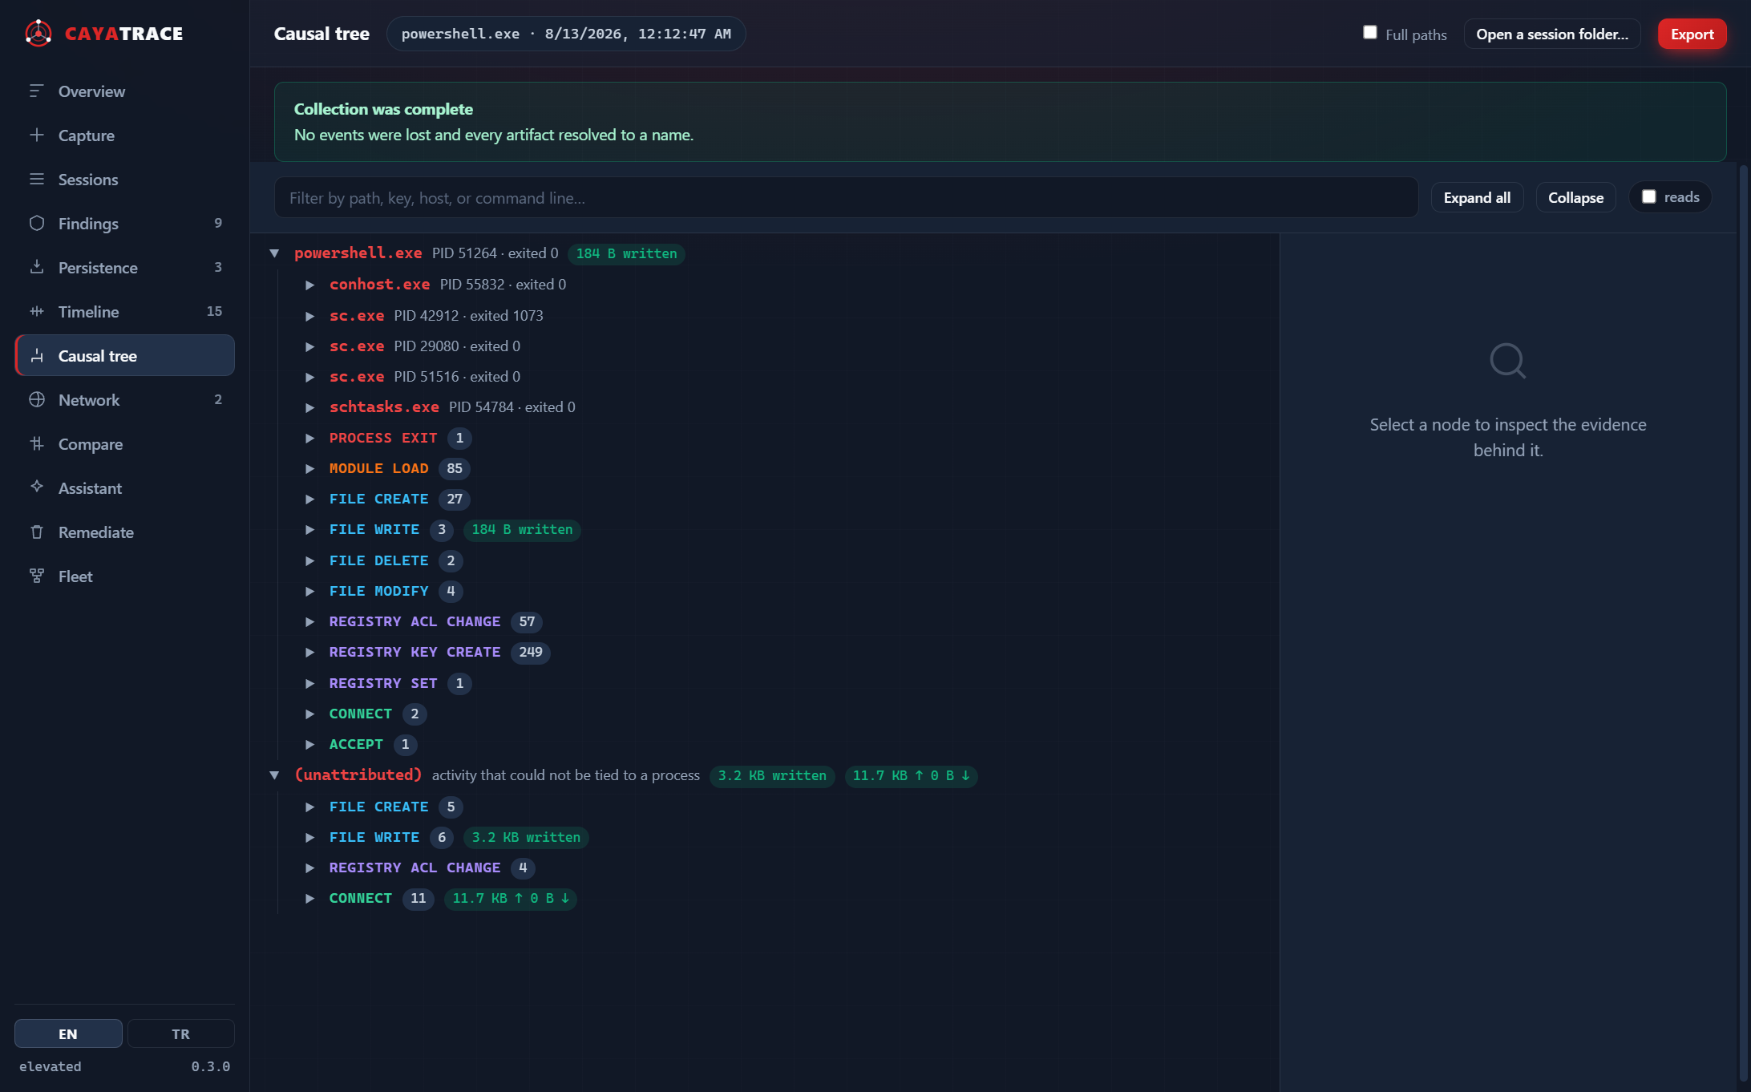This screenshot has height=1092, width=1751.
Task: Click the CayaTrace logo icon
Action: 38,33
